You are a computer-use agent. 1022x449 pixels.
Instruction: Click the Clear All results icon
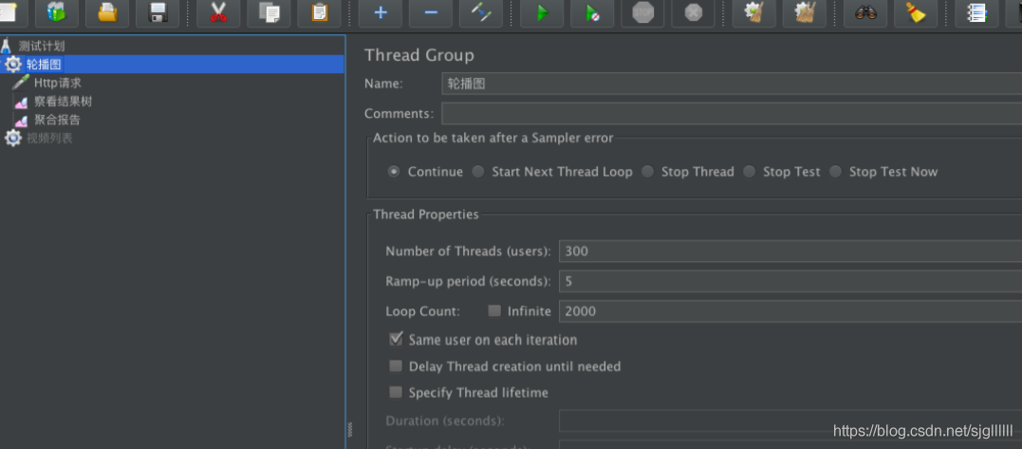[x=805, y=12]
